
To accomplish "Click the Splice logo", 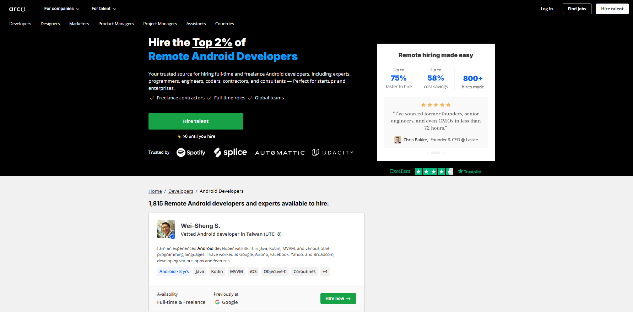I will [x=230, y=152].
